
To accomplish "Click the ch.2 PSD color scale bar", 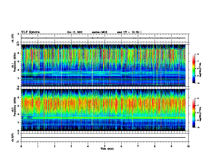I will [194, 113].
